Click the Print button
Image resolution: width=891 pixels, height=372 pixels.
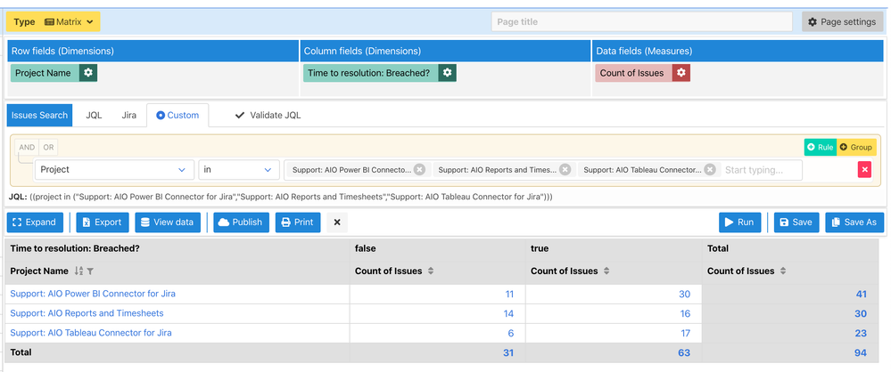click(x=298, y=222)
